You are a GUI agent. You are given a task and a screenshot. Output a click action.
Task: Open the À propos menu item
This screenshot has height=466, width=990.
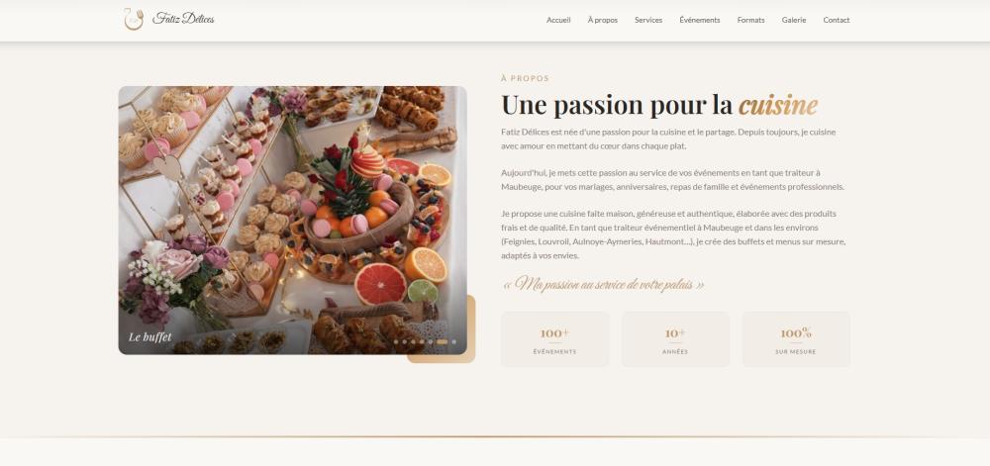602,20
